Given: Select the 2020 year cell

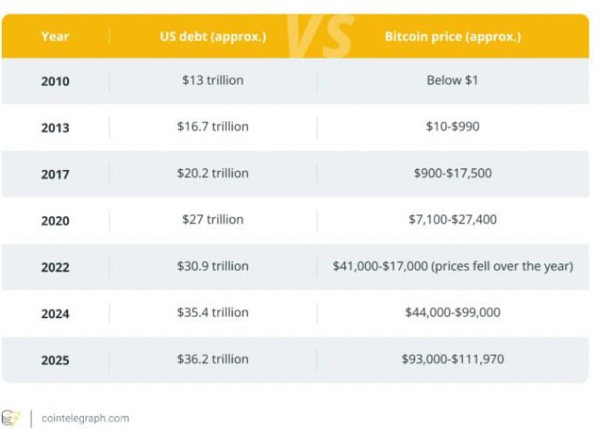Looking at the screenshot, I should 55,220.
